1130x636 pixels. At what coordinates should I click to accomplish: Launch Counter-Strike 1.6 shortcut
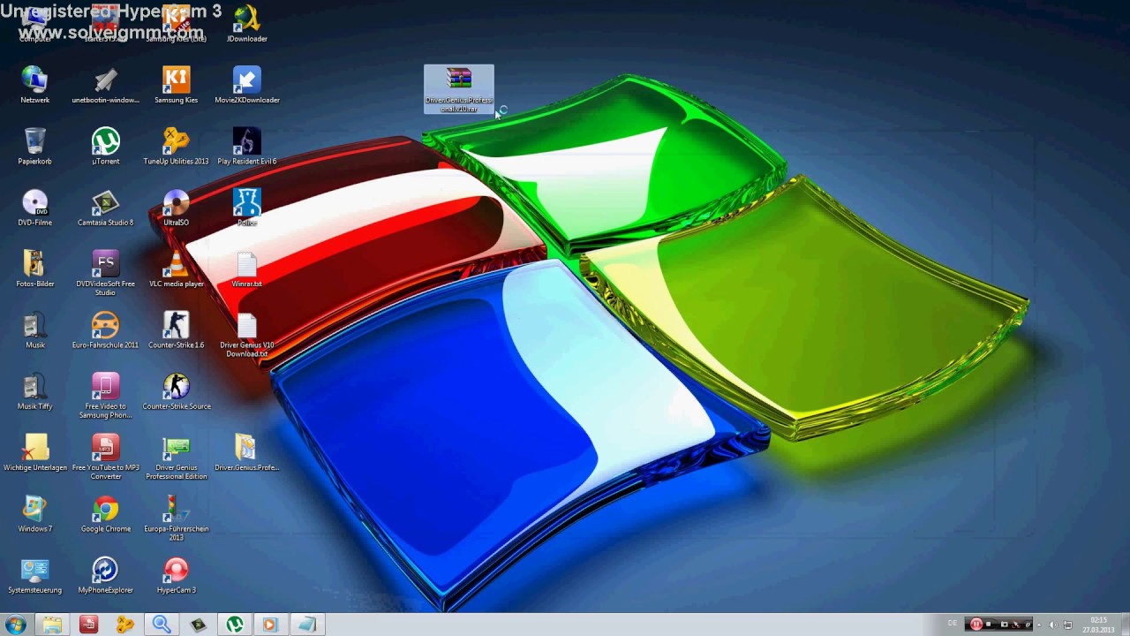[x=177, y=330]
